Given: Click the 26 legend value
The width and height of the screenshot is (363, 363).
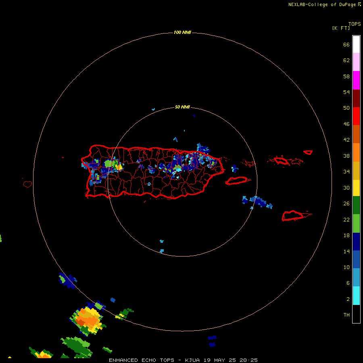Looking at the screenshot, I should point(346,204).
